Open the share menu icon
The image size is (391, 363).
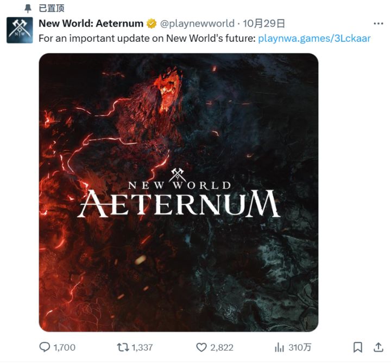(378, 347)
